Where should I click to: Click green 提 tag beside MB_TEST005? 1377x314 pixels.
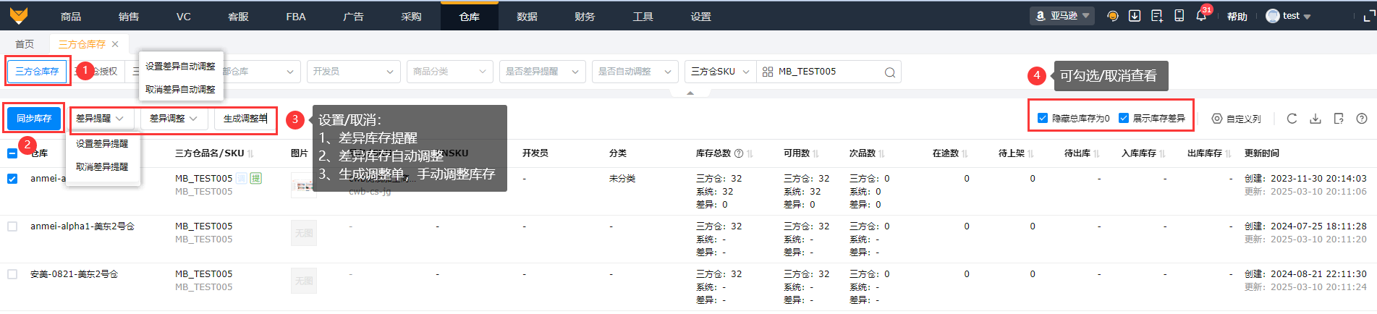255,178
